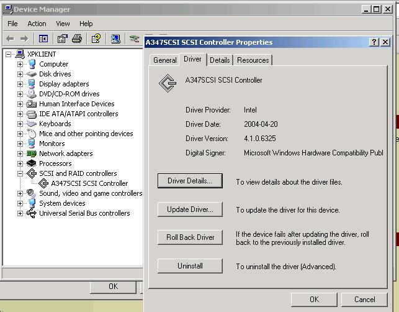Click the Back arrow toolbar icon

click(10, 39)
